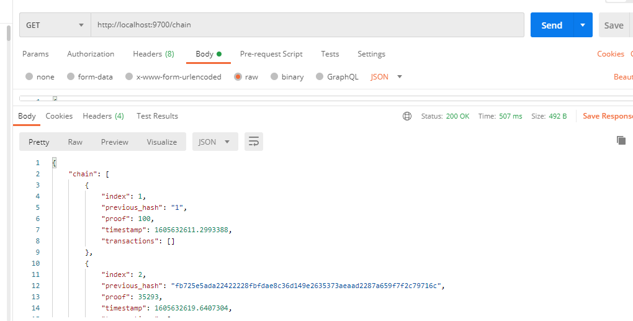Open the response JSON format dropdown
The image size is (633, 321).
pyautogui.click(x=215, y=142)
